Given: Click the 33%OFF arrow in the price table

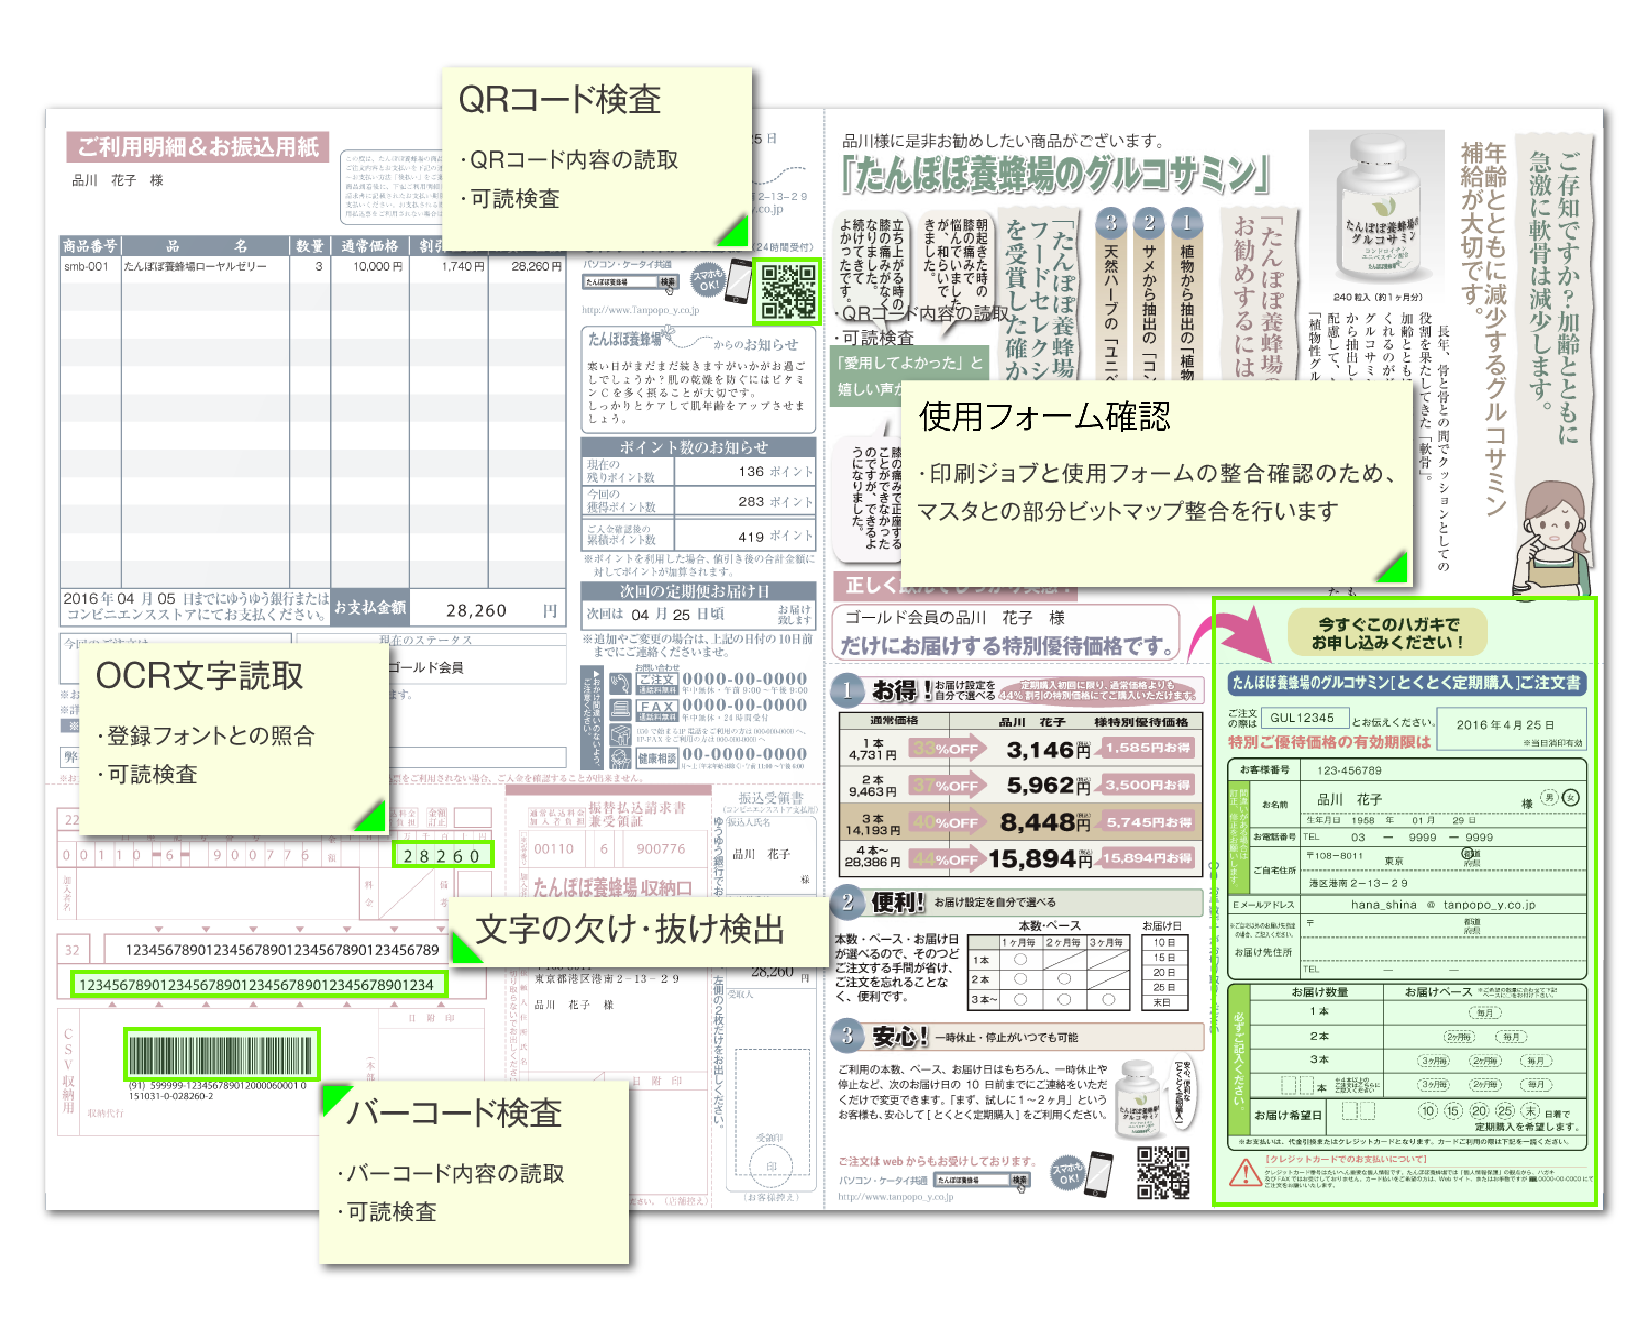Looking at the screenshot, I should (x=948, y=748).
